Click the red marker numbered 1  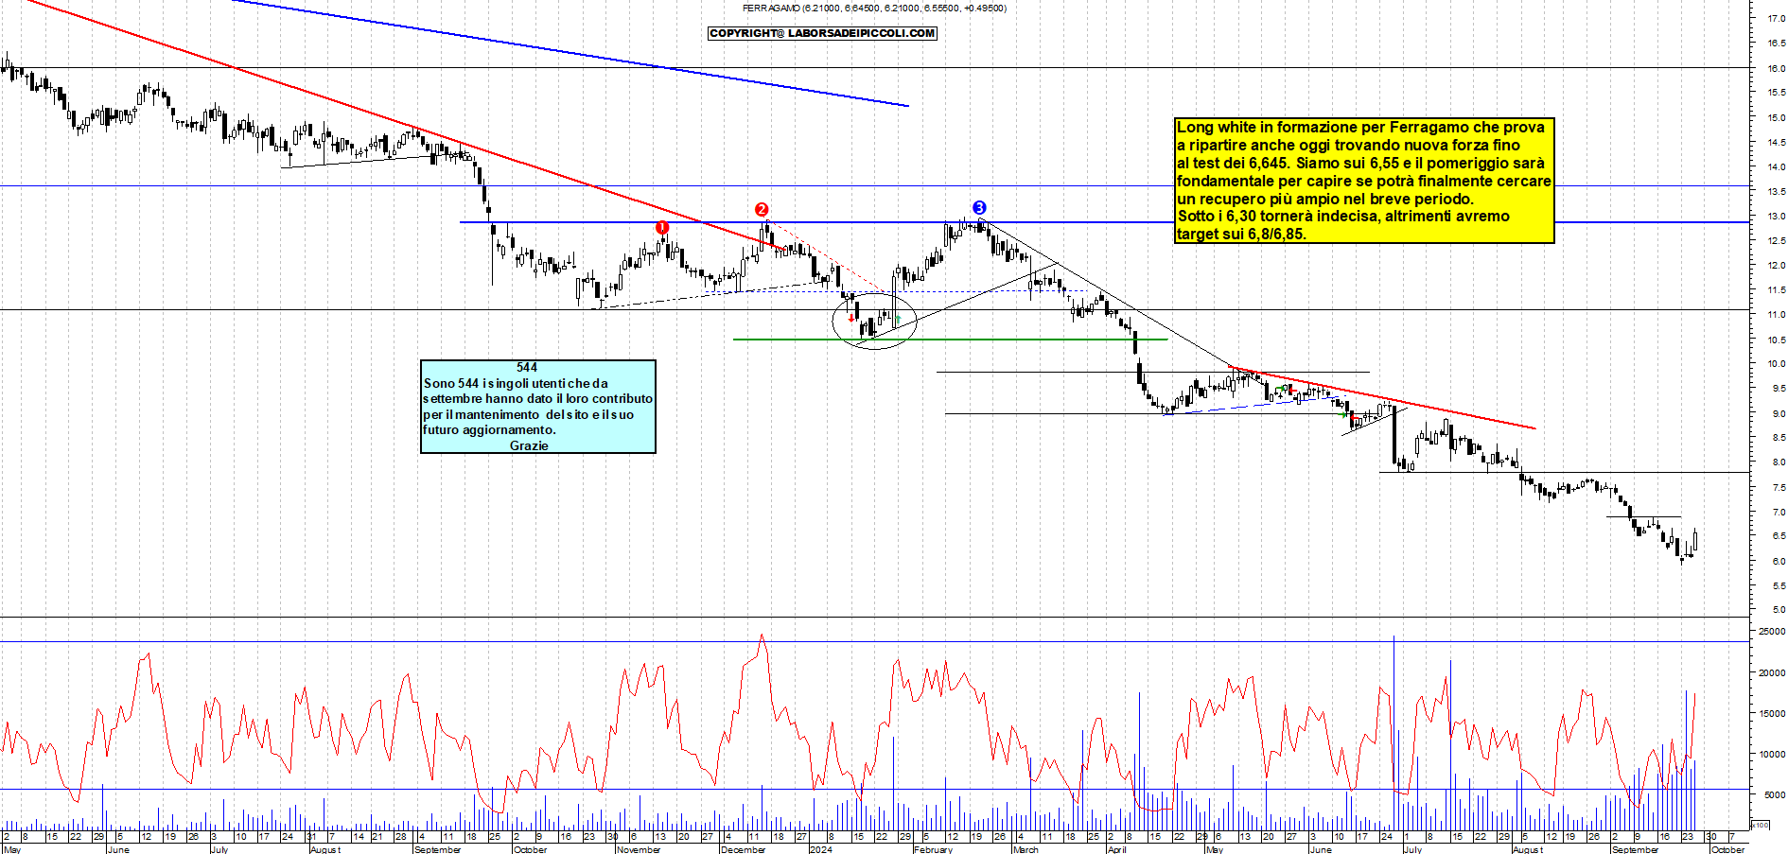tap(662, 228)
